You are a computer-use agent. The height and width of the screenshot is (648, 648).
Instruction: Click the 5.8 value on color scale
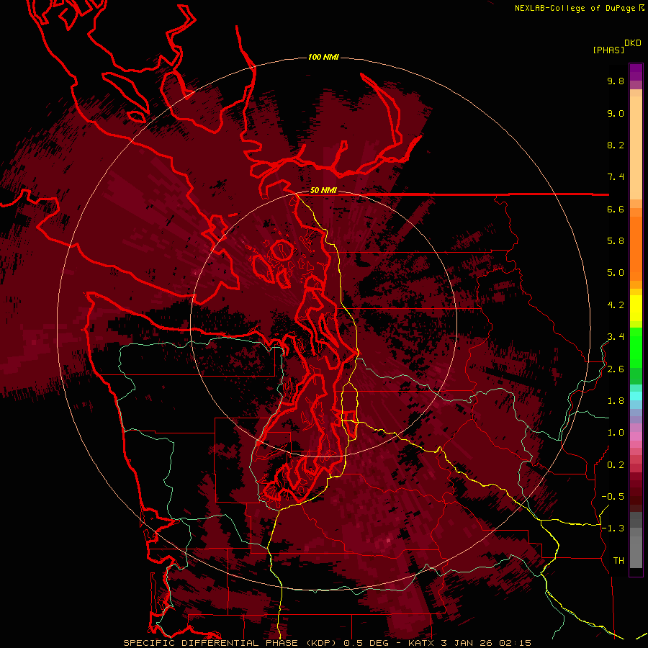click(616, 241)
